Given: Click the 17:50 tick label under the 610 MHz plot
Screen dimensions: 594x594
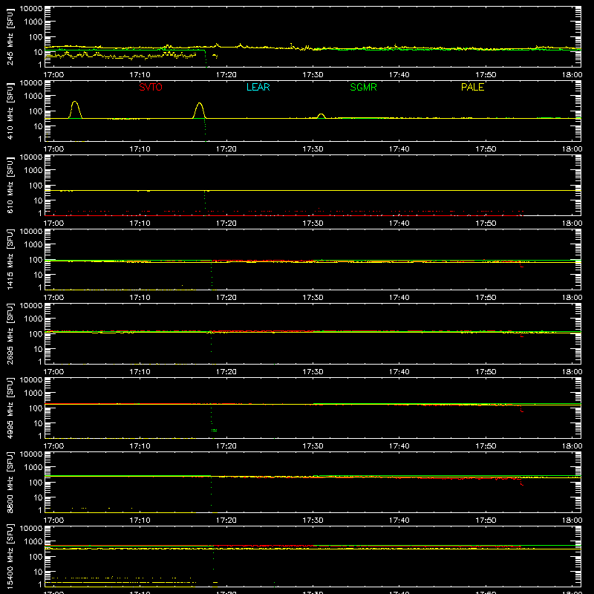Looking at the screenshot, I should pyautogui.click(x=486, y=223).
